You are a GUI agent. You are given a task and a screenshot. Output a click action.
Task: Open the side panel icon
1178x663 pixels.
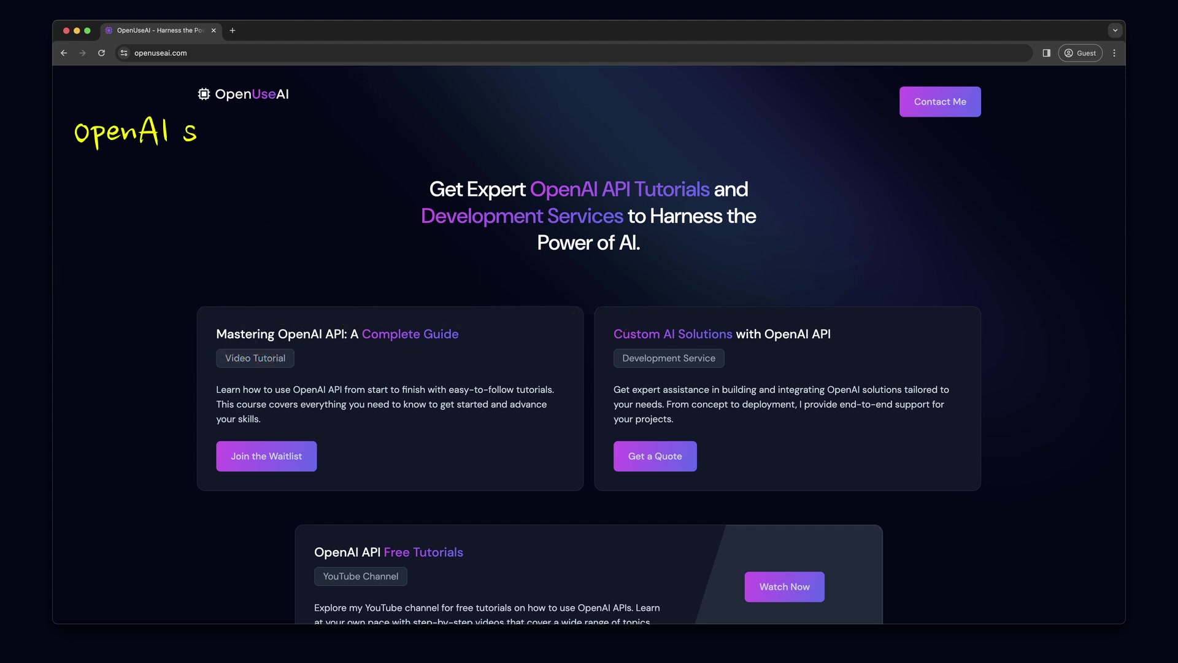tap(1046, 53)
